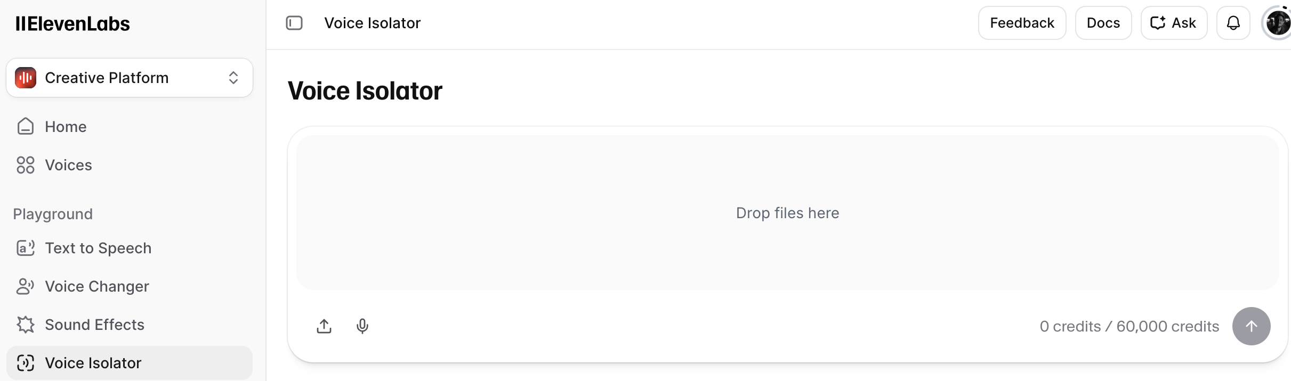Click the ElevenLabs logo

coord(72,24)
